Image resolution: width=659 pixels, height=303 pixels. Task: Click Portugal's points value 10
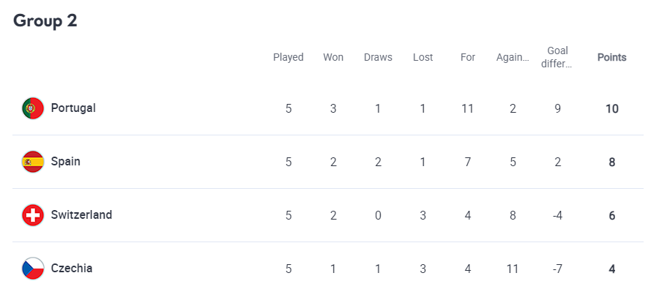point(611,109)
